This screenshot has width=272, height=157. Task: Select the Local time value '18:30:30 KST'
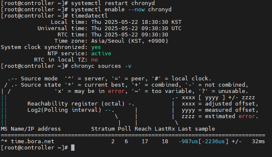click(162, 22)
